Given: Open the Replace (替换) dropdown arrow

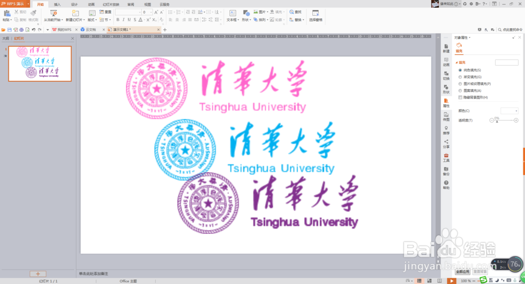Looking at the screenshot, I should tap(303, 20).
